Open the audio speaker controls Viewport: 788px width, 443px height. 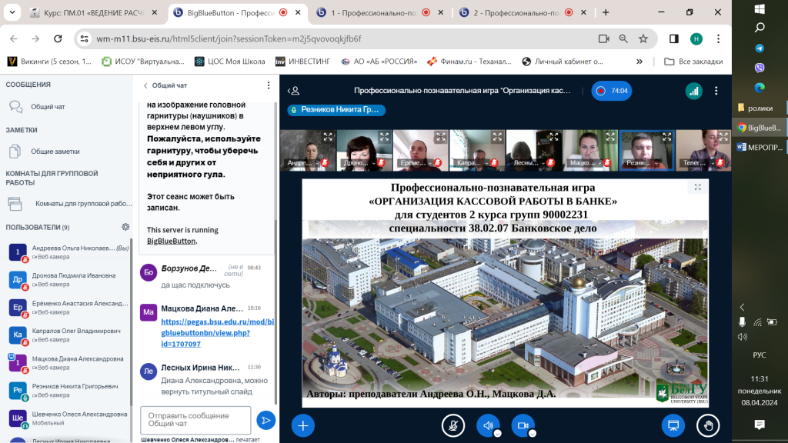tap(488, 425)
